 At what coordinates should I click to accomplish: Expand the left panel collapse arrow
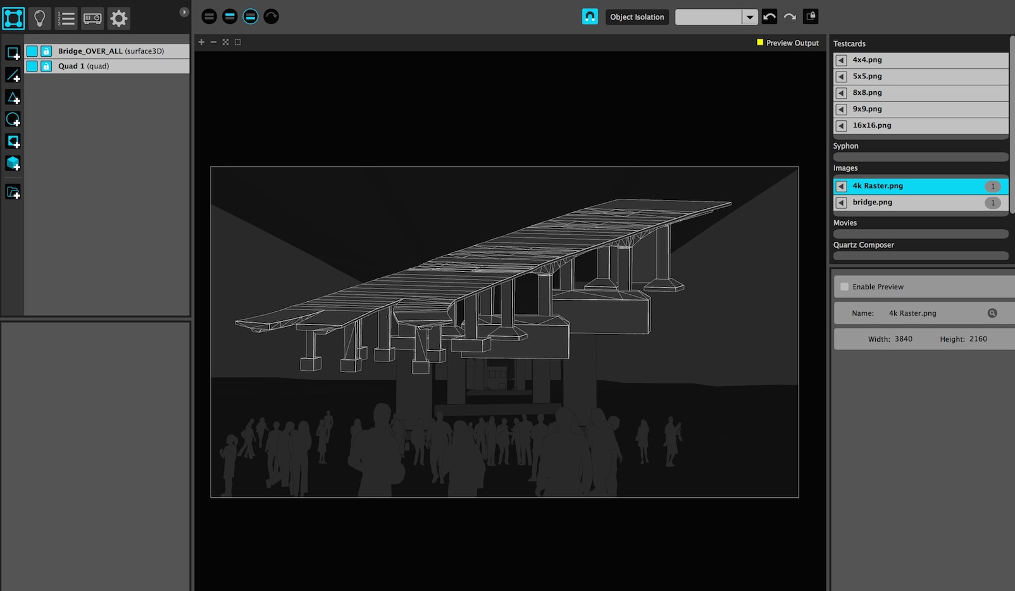tap(184, 12)
